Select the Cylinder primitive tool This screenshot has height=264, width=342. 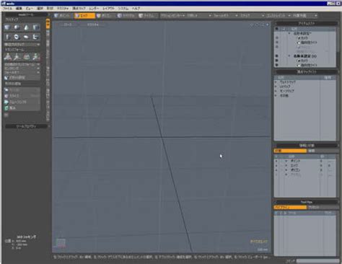pyautogui.click(x=36, y=27)
